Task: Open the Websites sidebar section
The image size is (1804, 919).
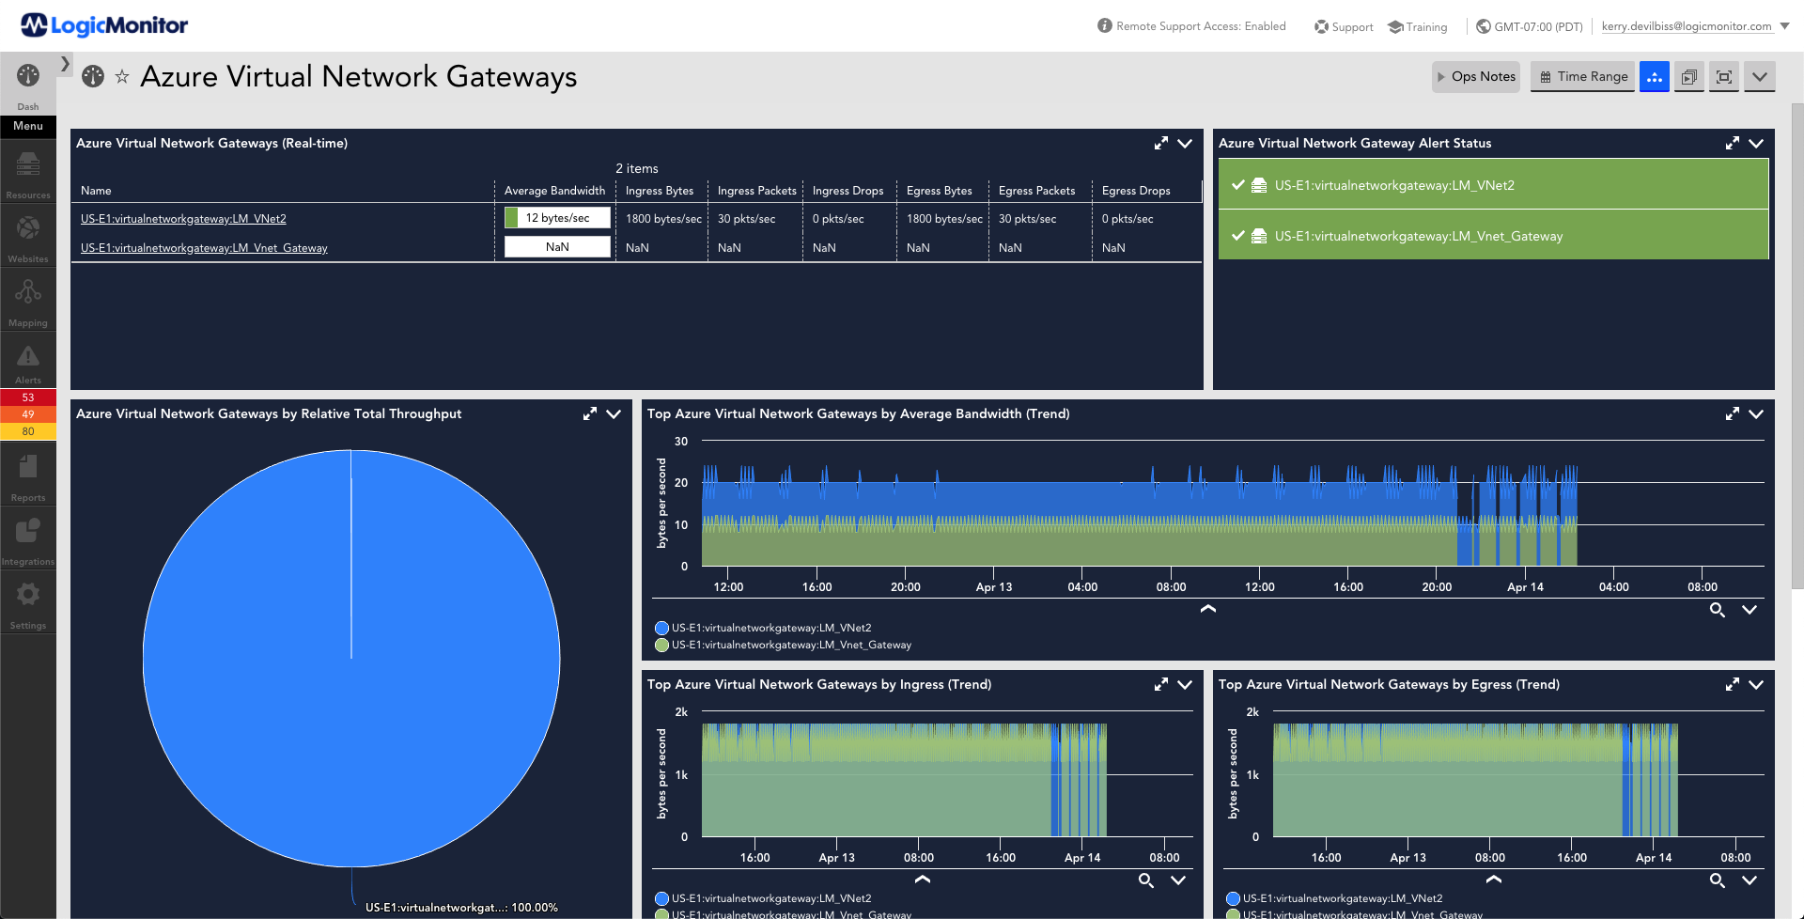Action: coord(28,237)
